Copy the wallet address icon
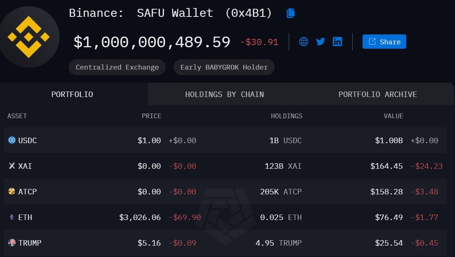 click(291, 13)
